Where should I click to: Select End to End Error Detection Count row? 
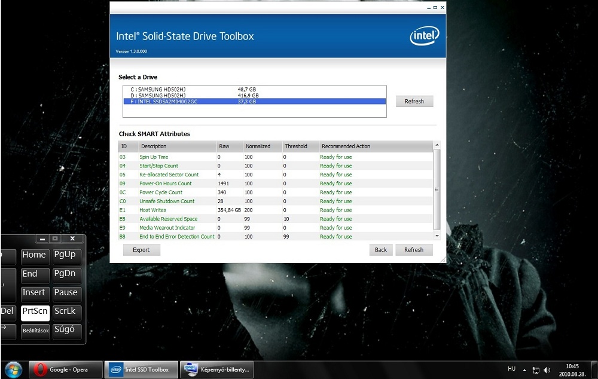[276, 236]
